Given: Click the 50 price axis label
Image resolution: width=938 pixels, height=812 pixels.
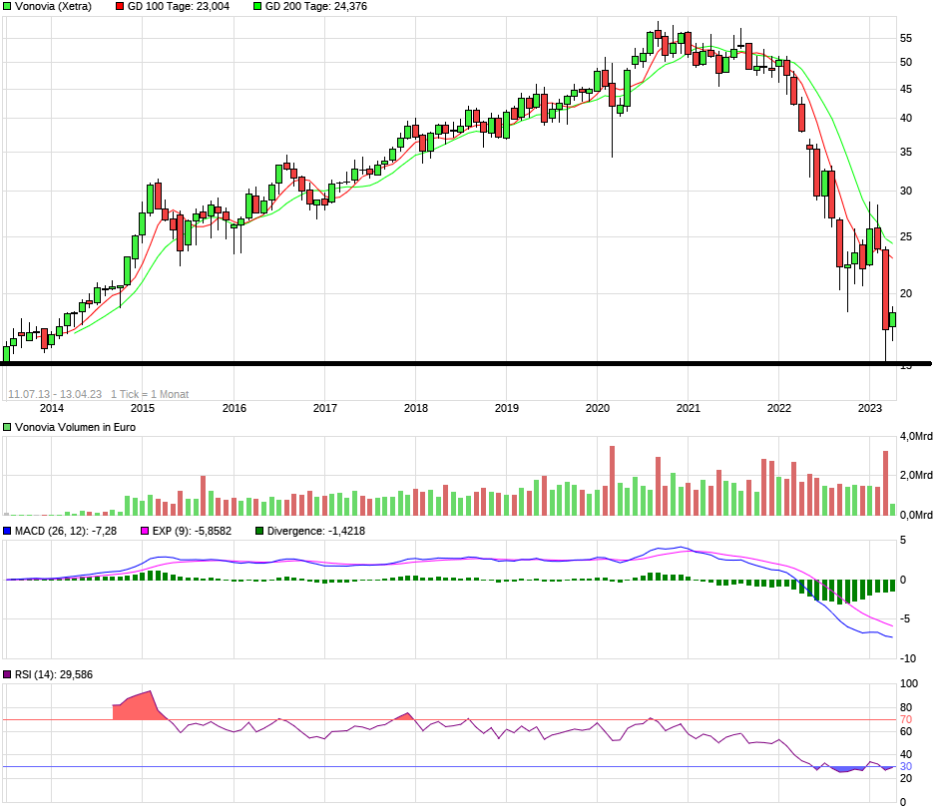Looking at the screenshot, I should [x=906, y=62].
